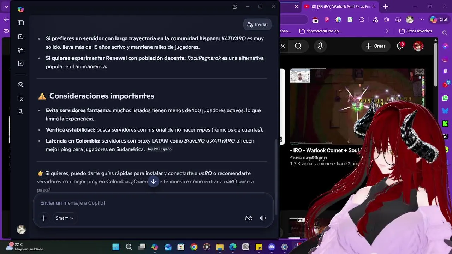
Task: Click the YouTube voice search microphone
Action: (320, 46)
